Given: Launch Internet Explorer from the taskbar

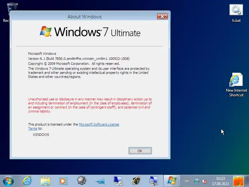Looking at the screenshot, I should click(27, 181).
